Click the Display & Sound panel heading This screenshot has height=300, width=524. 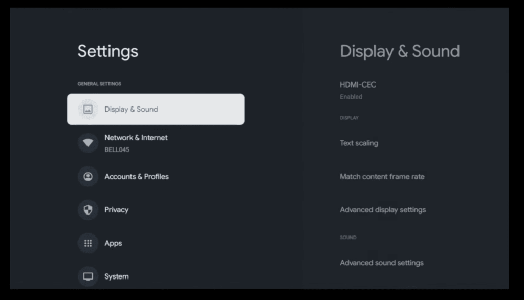click(x=400, y=51)
